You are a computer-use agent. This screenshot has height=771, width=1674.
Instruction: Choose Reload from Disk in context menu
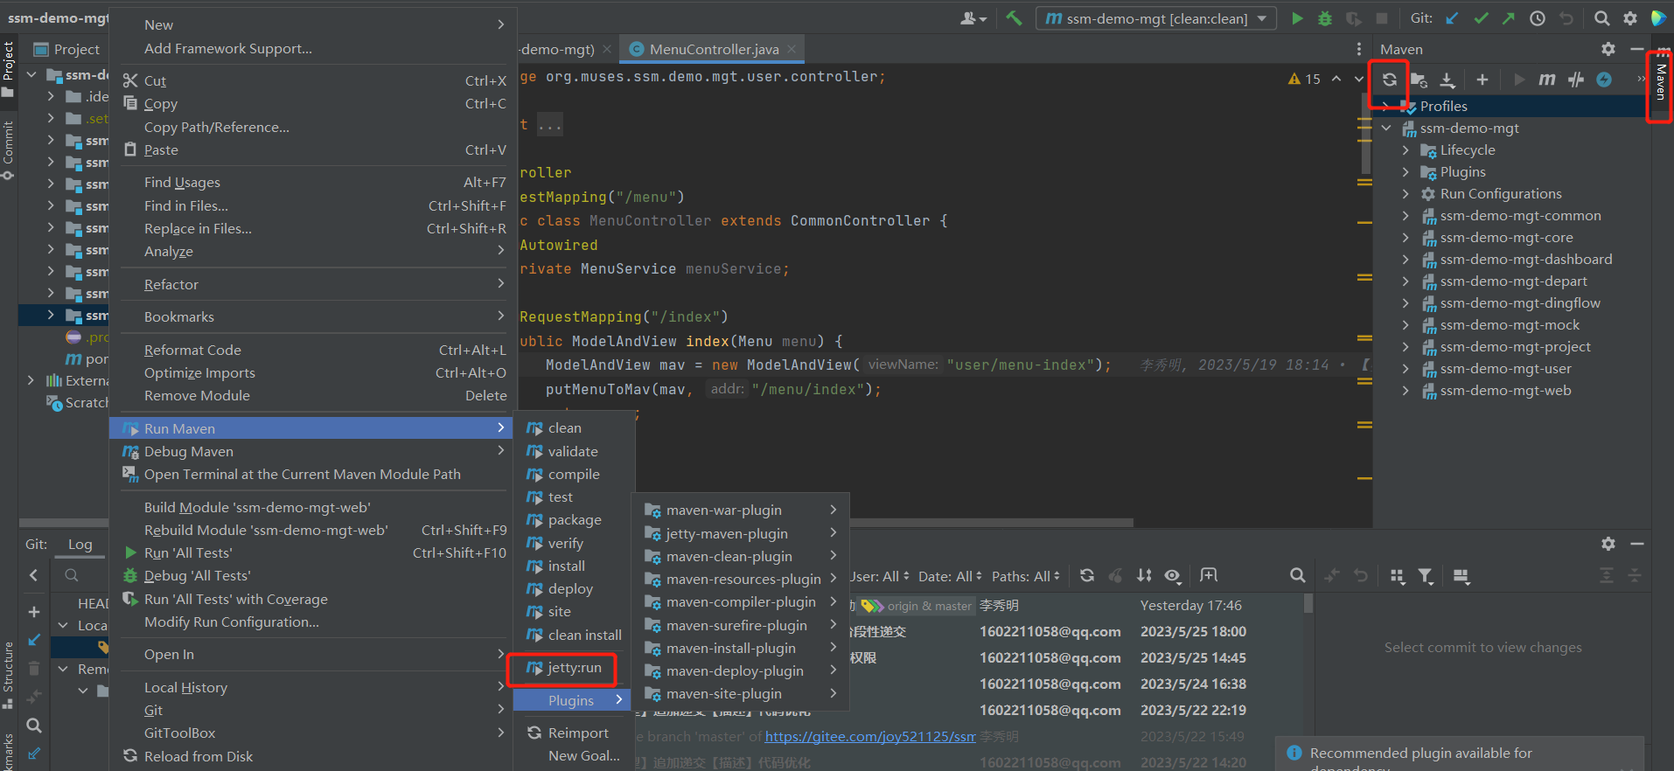pos(313,757)
